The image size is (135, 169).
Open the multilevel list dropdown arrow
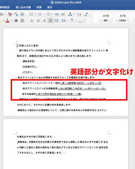pos(51,14)
